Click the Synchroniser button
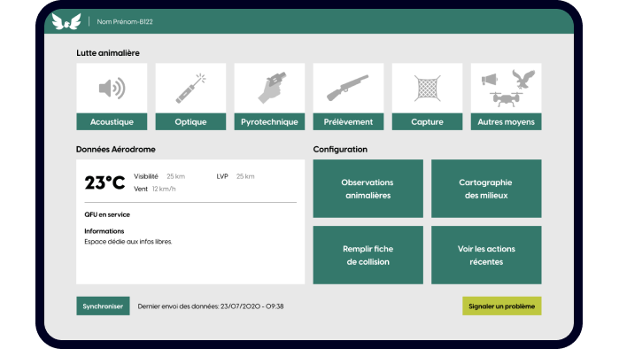Screen dimensions: 619x349 point(103,306)
